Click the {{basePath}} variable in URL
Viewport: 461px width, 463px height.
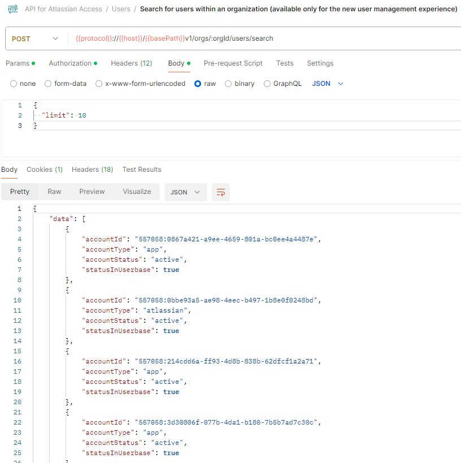(x=166, y=38)
